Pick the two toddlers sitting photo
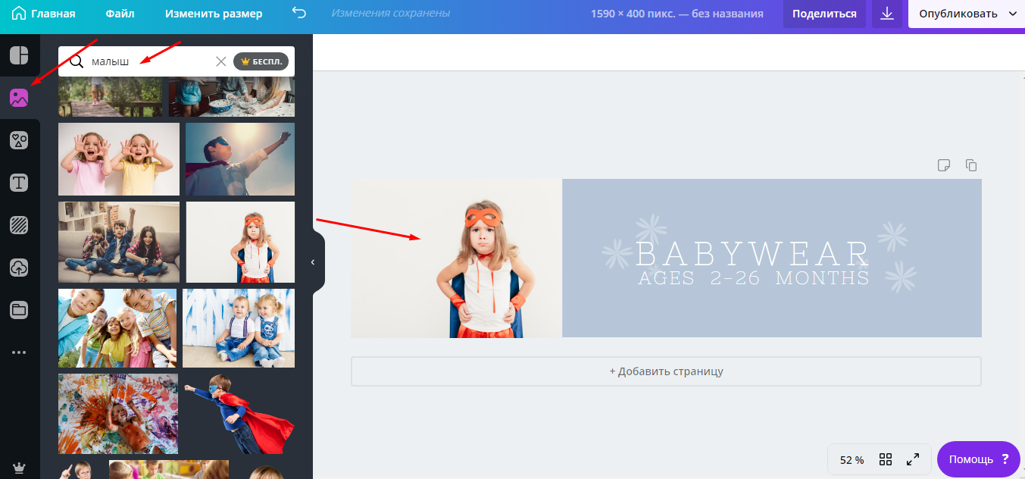 pyautogui.click(x=239, y=328)
